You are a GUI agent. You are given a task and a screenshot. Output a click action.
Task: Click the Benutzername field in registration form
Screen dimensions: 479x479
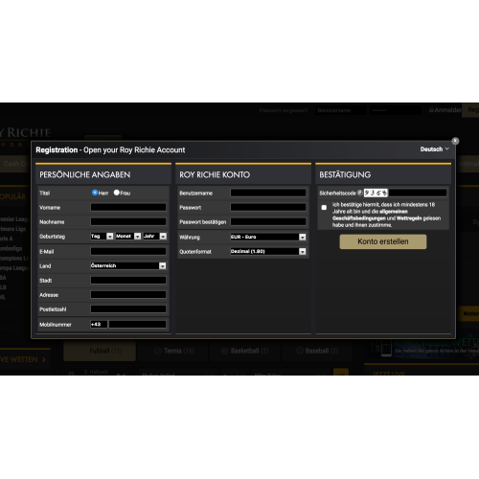[x=268, y=193]
